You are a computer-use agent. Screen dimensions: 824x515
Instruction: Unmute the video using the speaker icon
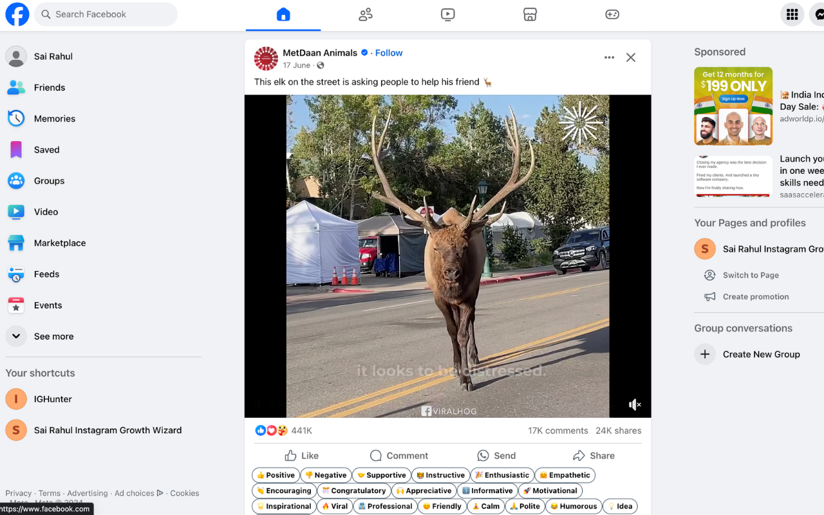click(635, 404)
